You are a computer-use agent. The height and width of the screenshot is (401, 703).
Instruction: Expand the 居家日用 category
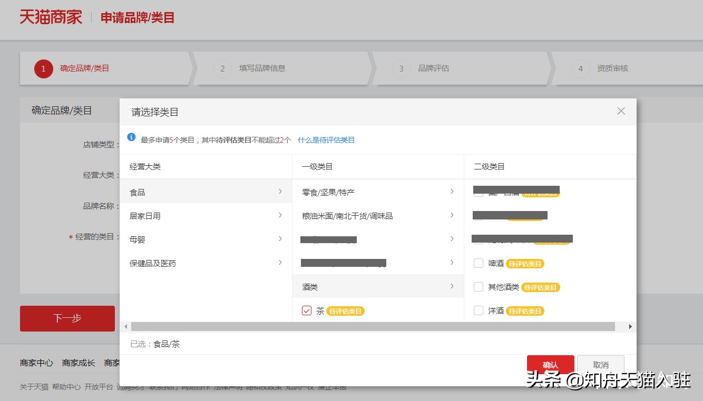pos(280,215)
